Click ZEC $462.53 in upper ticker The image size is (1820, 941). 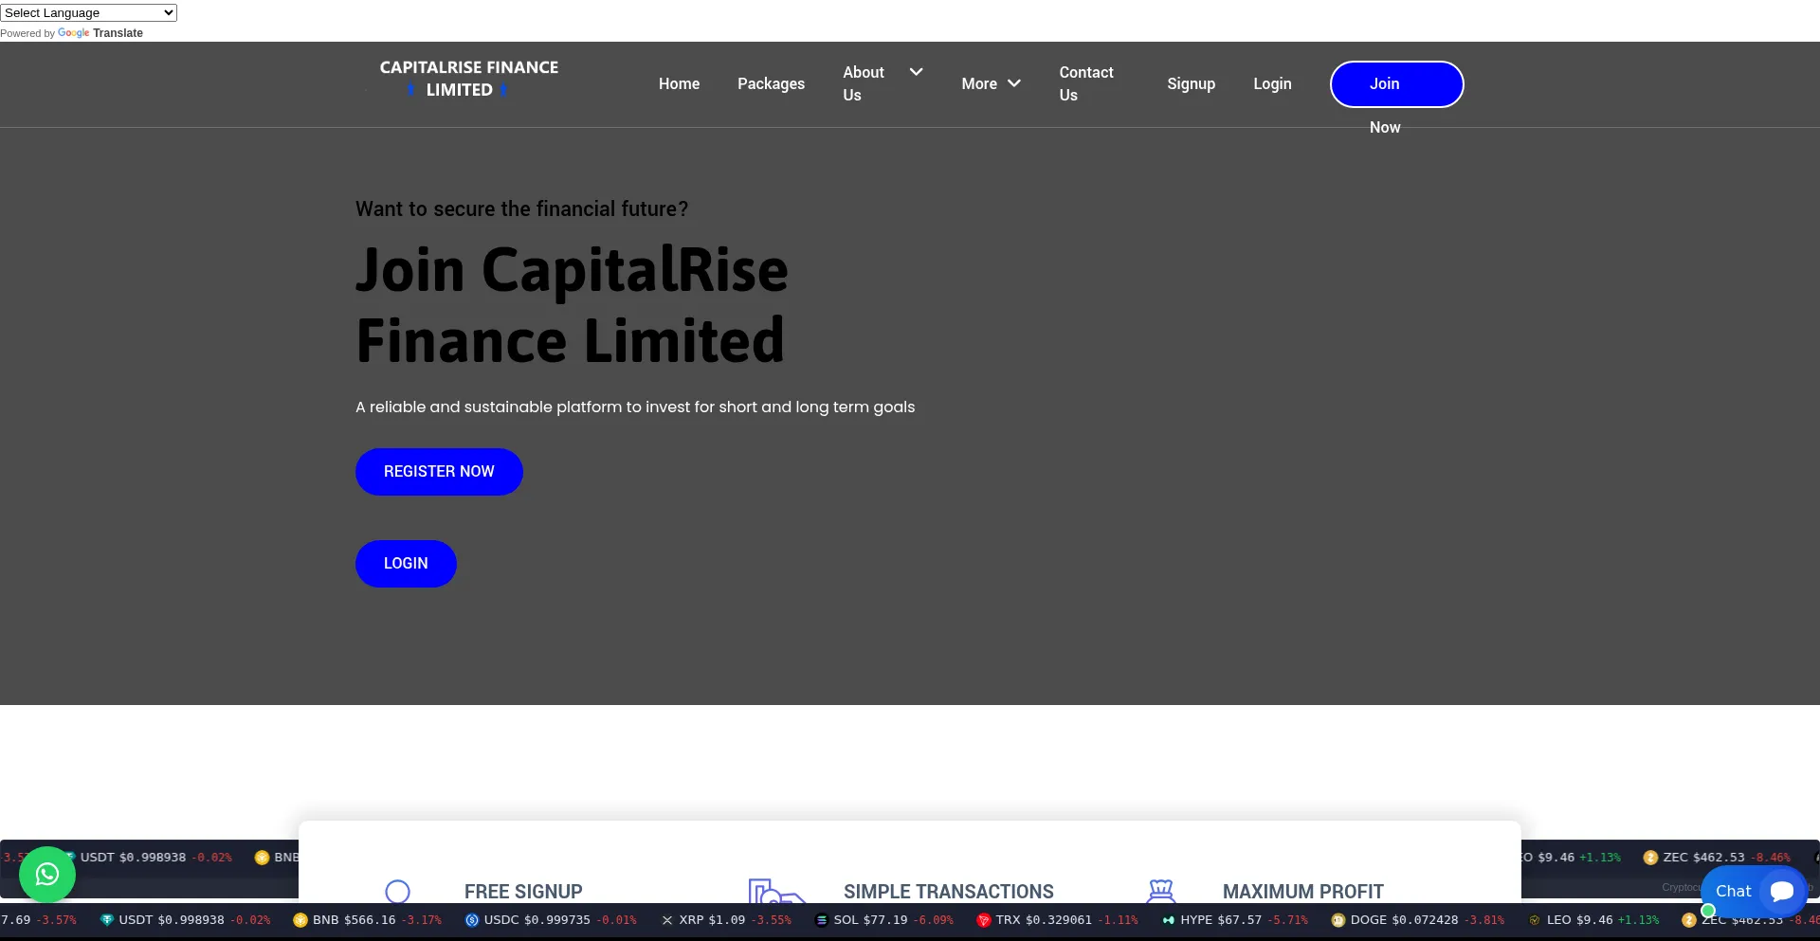click(x=1703, y=857)
